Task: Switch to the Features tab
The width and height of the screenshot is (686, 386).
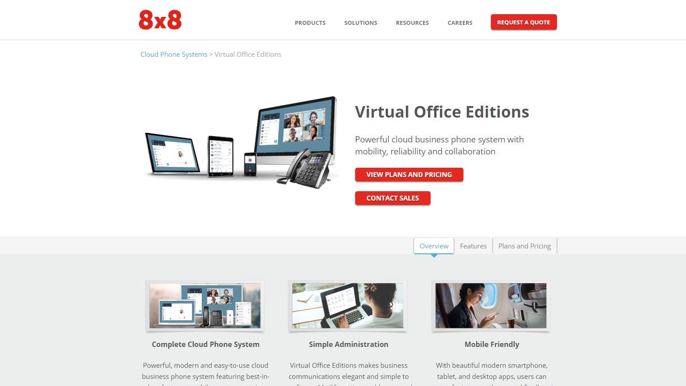Action: click(x=473, y=246)
